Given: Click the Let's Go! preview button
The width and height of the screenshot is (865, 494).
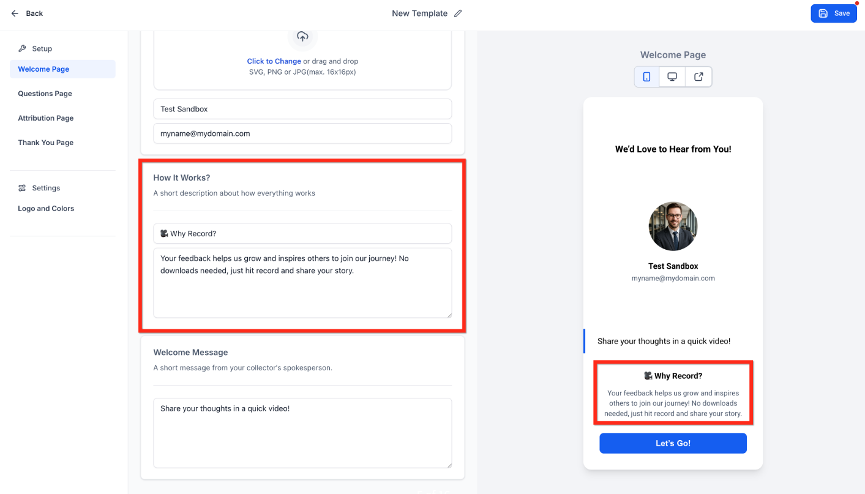Looking at the screenshot, I should (x=673, y=443).
